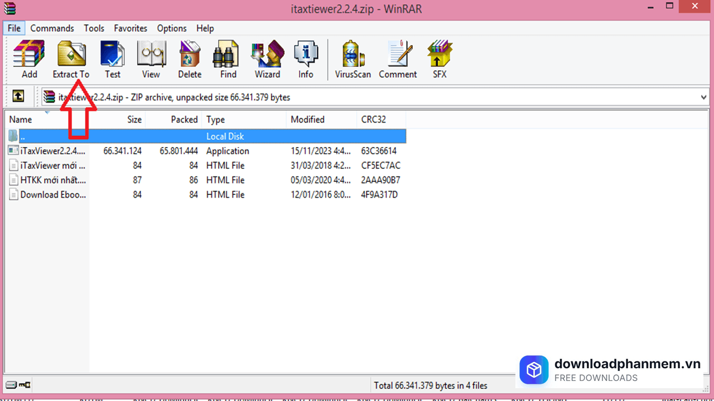
Task: Click the Comment tool icon
Action: 397,56
